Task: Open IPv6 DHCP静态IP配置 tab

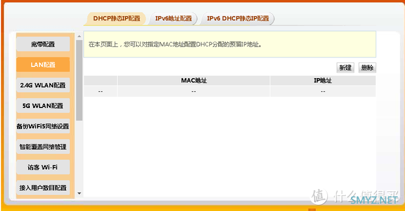Action: (x=237, y=19)
